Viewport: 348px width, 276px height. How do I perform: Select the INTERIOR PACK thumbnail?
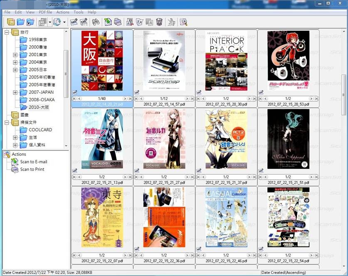click(x=226, y=61)
